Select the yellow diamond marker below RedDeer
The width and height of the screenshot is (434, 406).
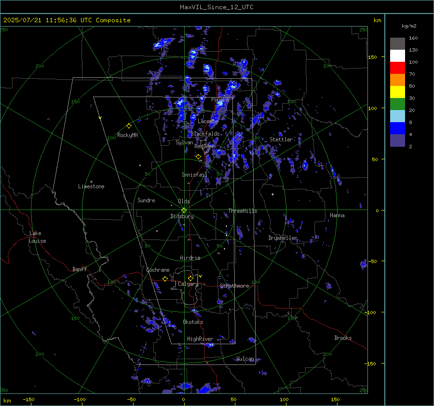(x=198, y=157)
